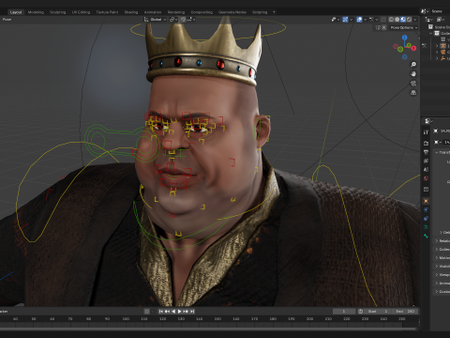This screenshot has height=338, width=450.
Task: Click the zoom view magnifier icon
Action: click(413, 65)
